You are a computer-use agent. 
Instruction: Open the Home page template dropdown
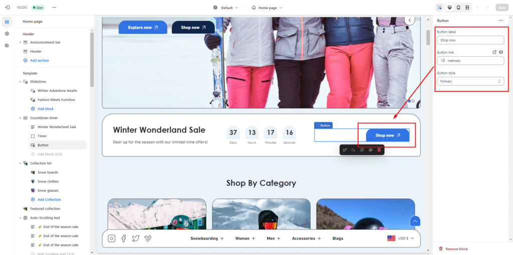pos(267,8)
